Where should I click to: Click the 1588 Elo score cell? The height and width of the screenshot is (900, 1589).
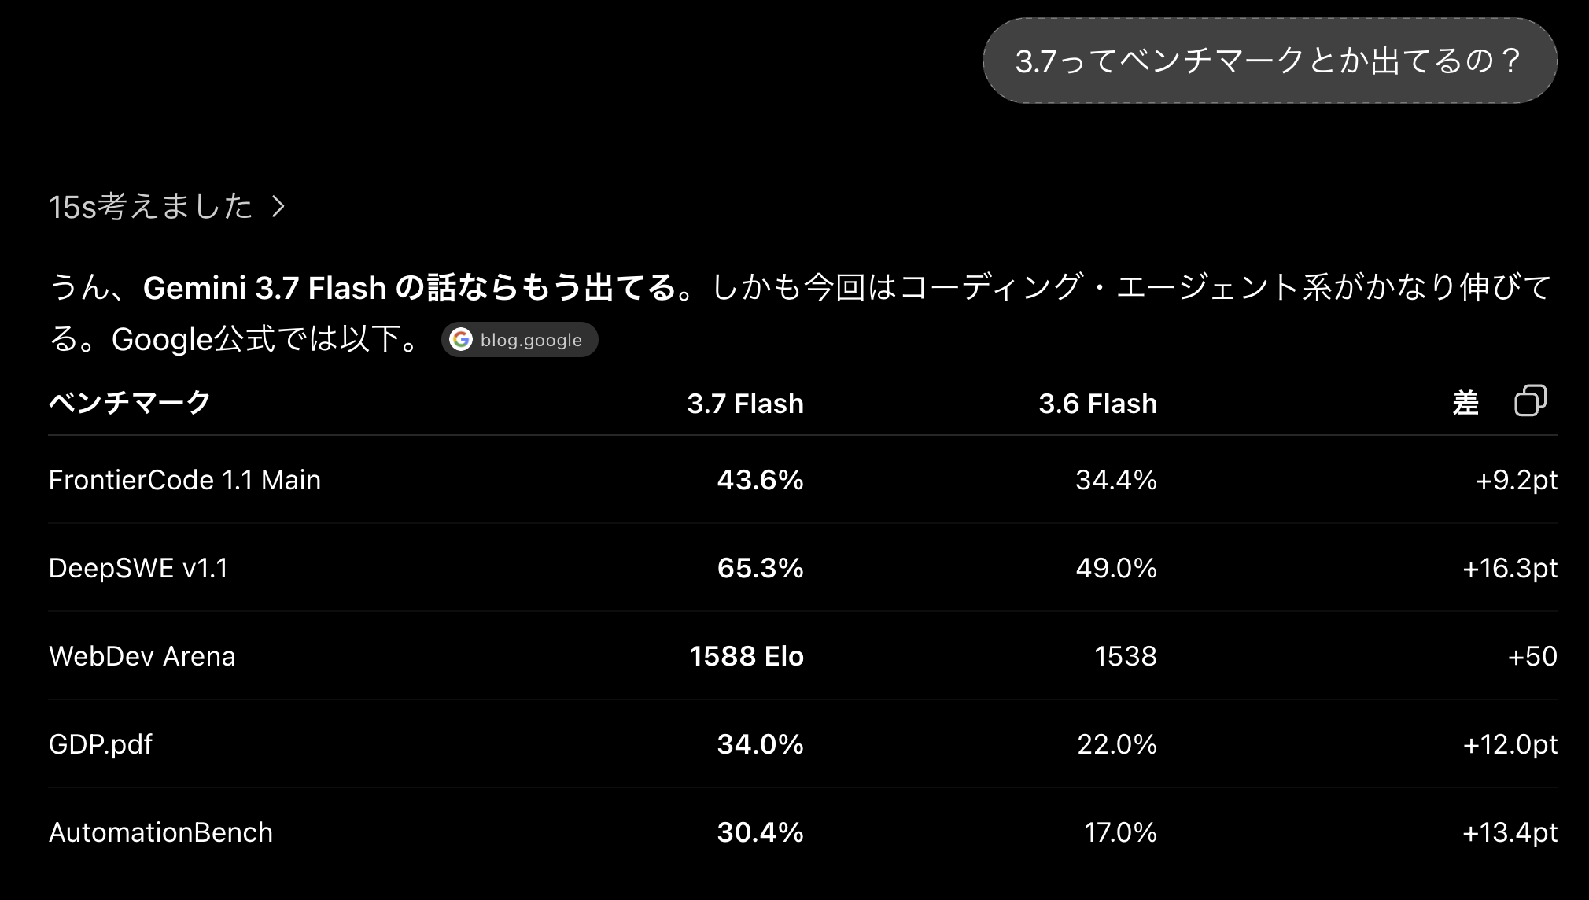tap(747, 656)
